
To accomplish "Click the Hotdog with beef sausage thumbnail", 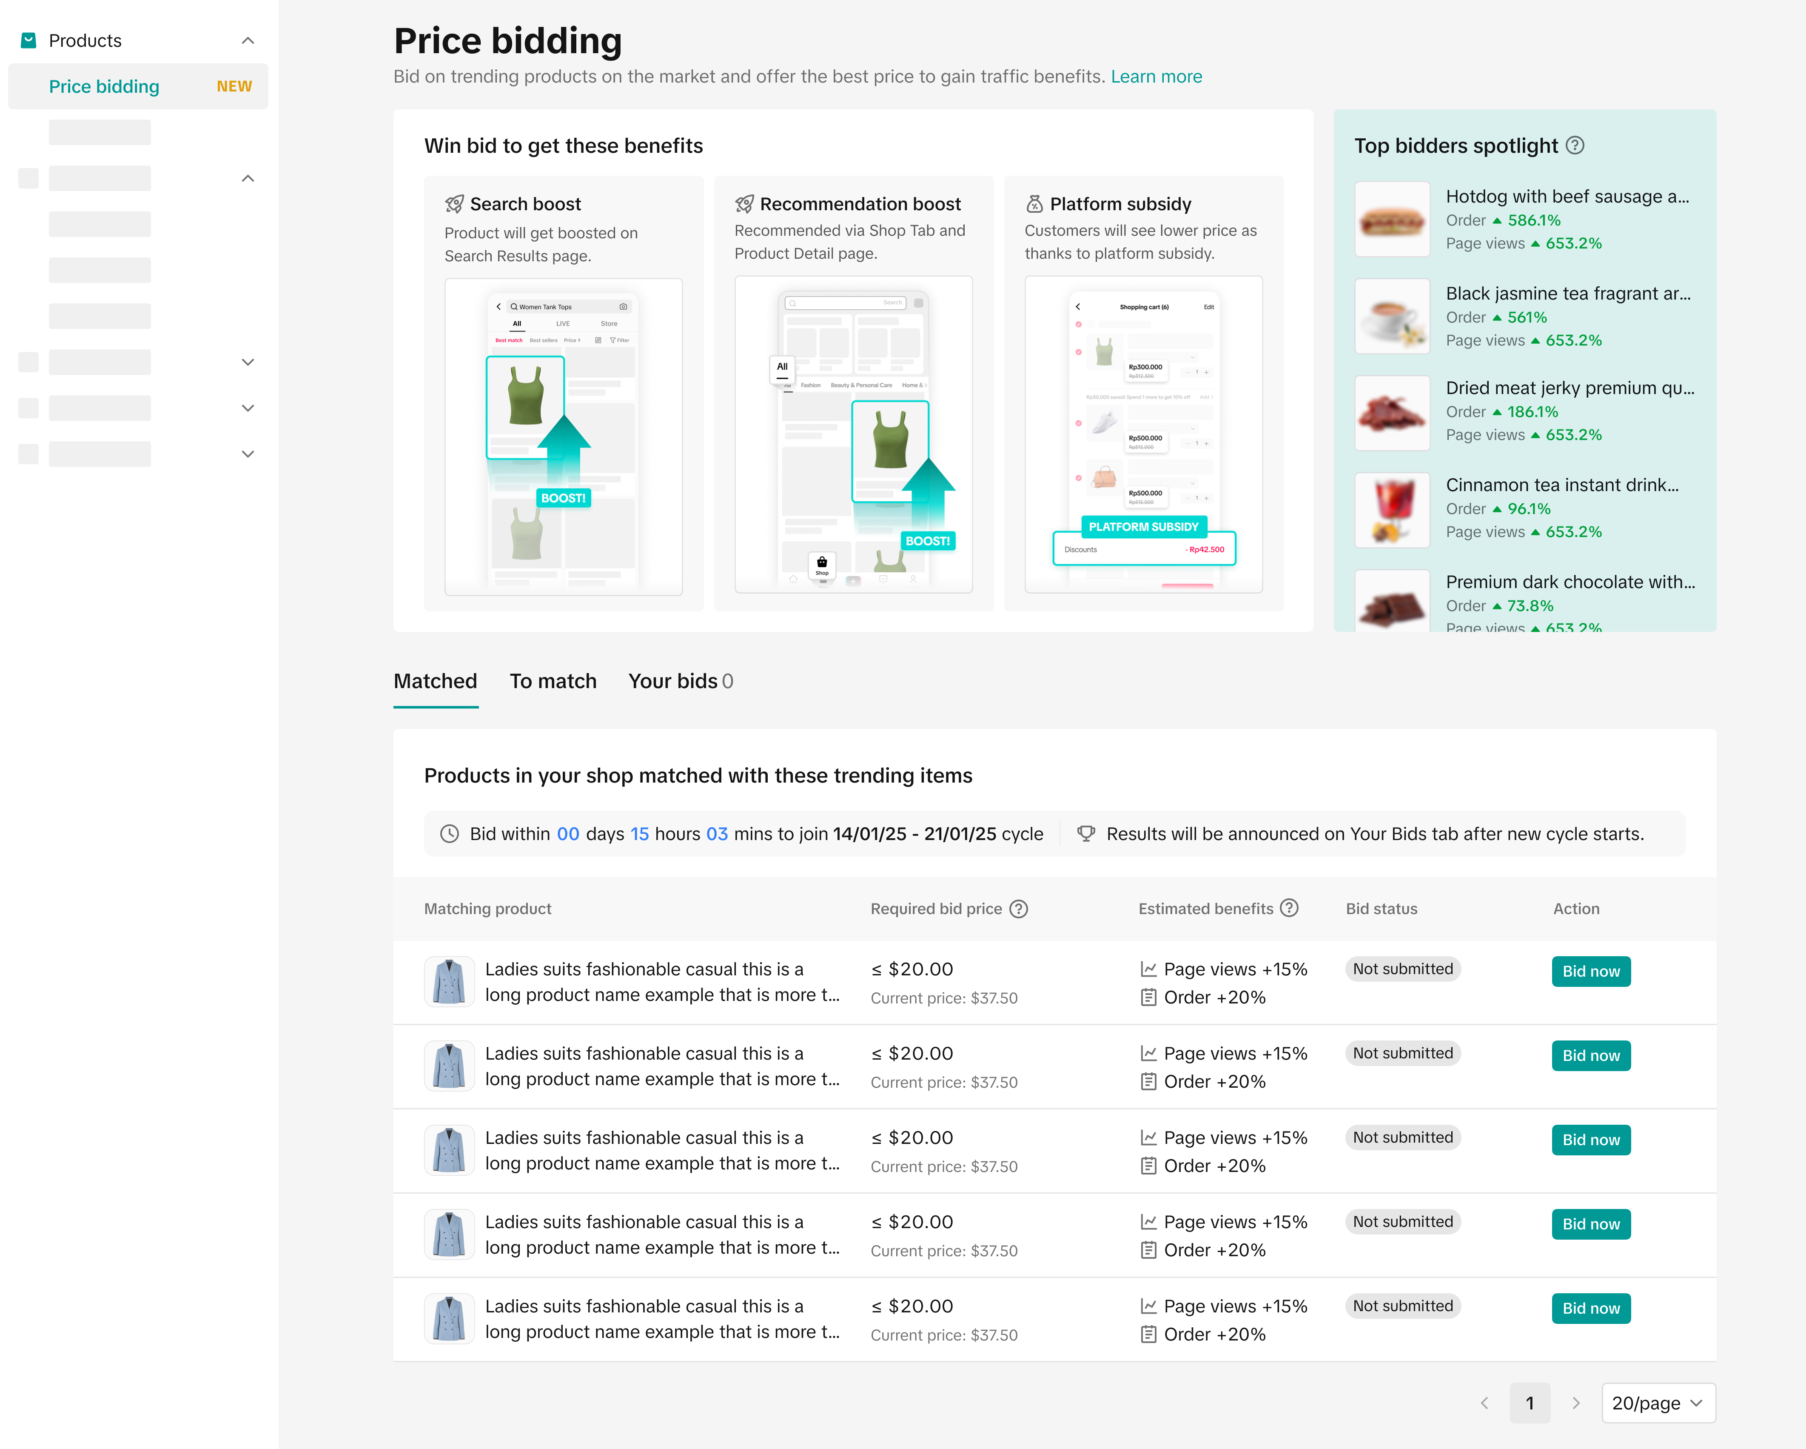I will 1391,220.
